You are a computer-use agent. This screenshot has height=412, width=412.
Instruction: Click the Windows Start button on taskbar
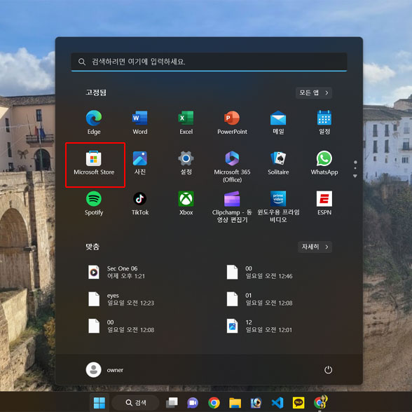(99, 402)
